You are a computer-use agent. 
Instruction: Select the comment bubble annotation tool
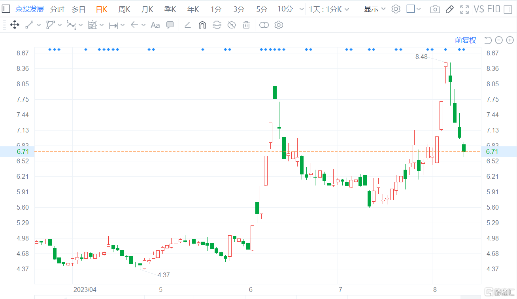point(170,25)
